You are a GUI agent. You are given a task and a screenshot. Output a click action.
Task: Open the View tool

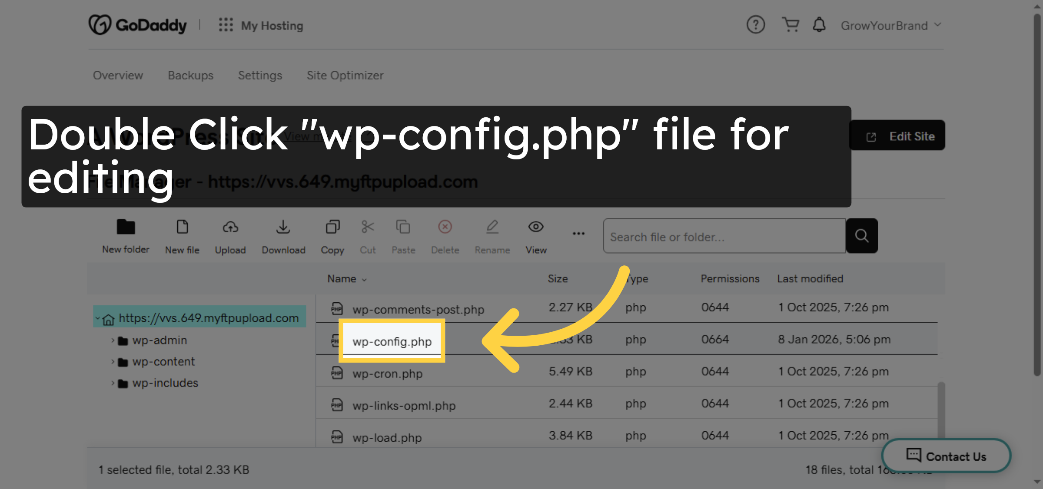[535, 236]
